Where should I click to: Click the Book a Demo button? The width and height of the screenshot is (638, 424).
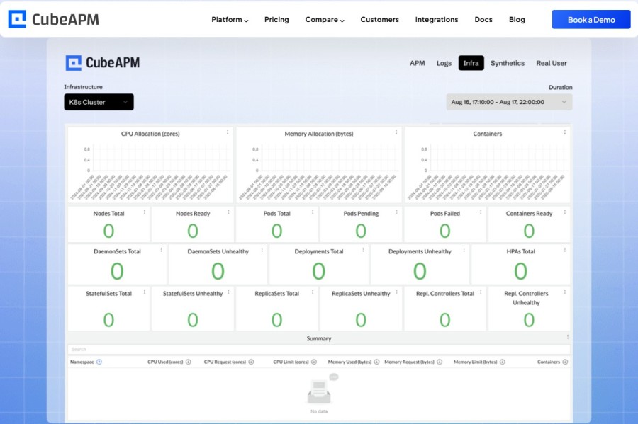[591, 19]
